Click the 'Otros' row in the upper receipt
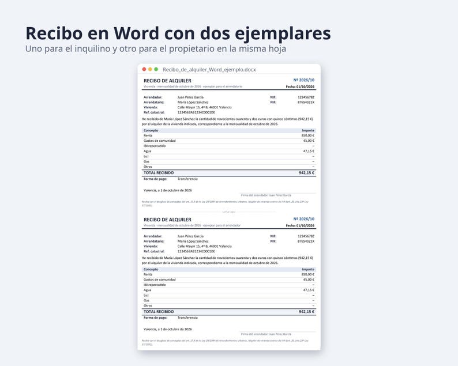458x366 pixels. (228, 167)
